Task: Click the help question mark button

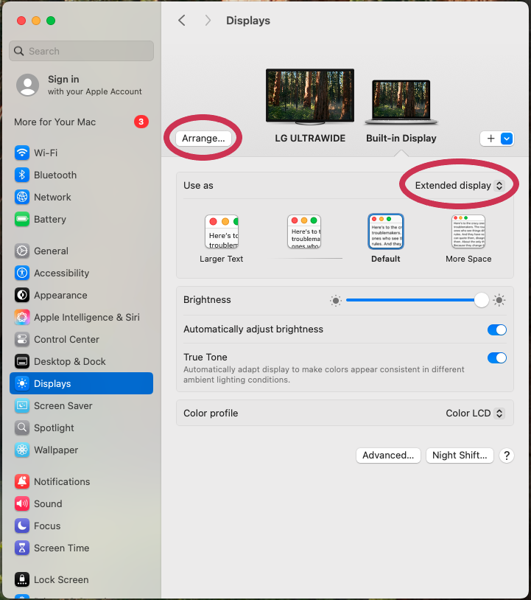Action: [506, 456]
